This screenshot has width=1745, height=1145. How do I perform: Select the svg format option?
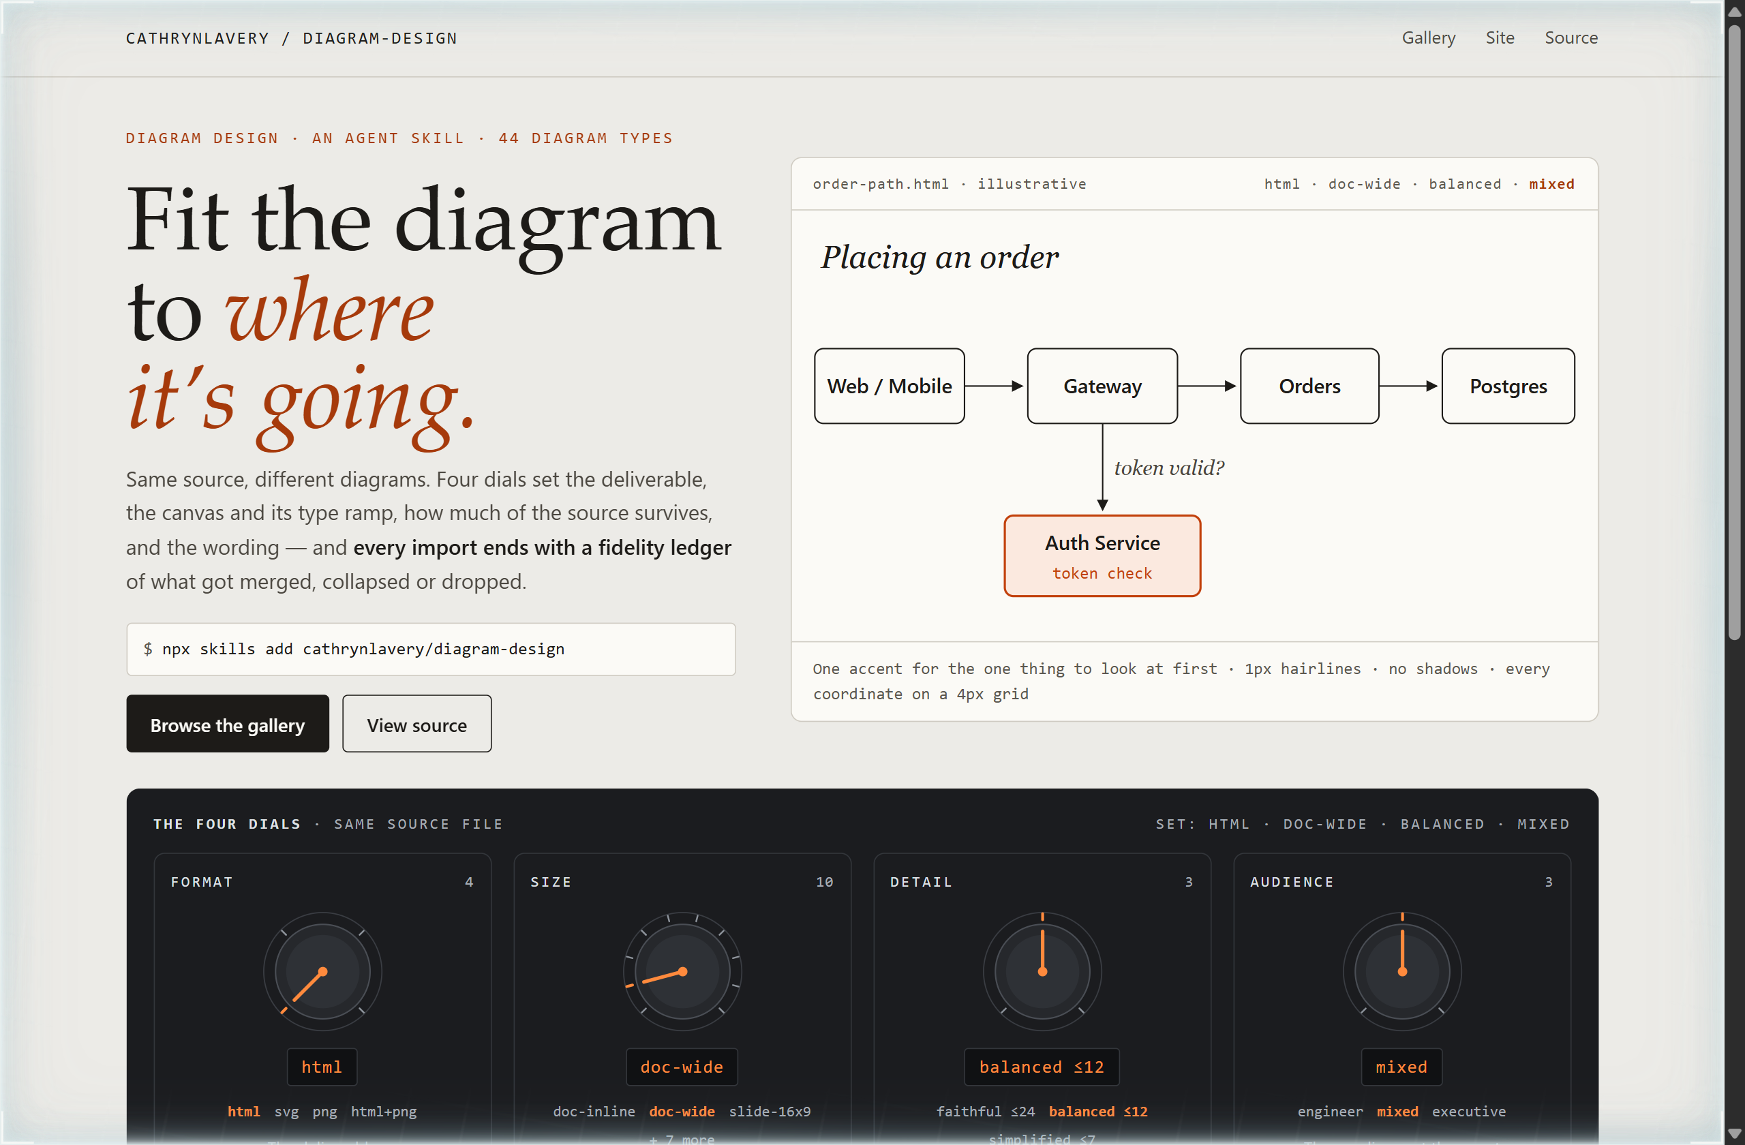click(287, 1112)
